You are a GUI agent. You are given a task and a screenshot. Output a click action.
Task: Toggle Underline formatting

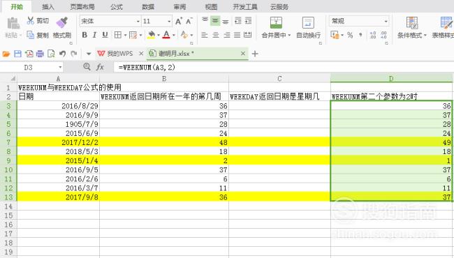tap(105, 35)
